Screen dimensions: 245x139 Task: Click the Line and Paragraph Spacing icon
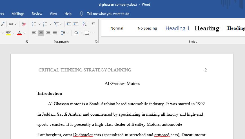pos(63,33)
